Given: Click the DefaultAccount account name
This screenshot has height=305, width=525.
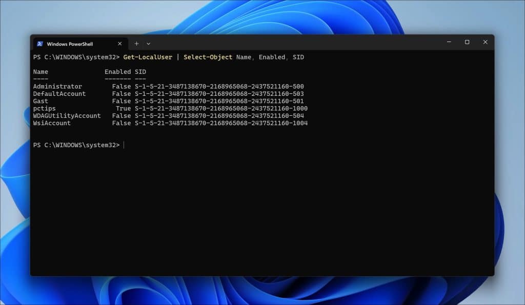Looking at the screenshot, I should click(x=59, y=94).
